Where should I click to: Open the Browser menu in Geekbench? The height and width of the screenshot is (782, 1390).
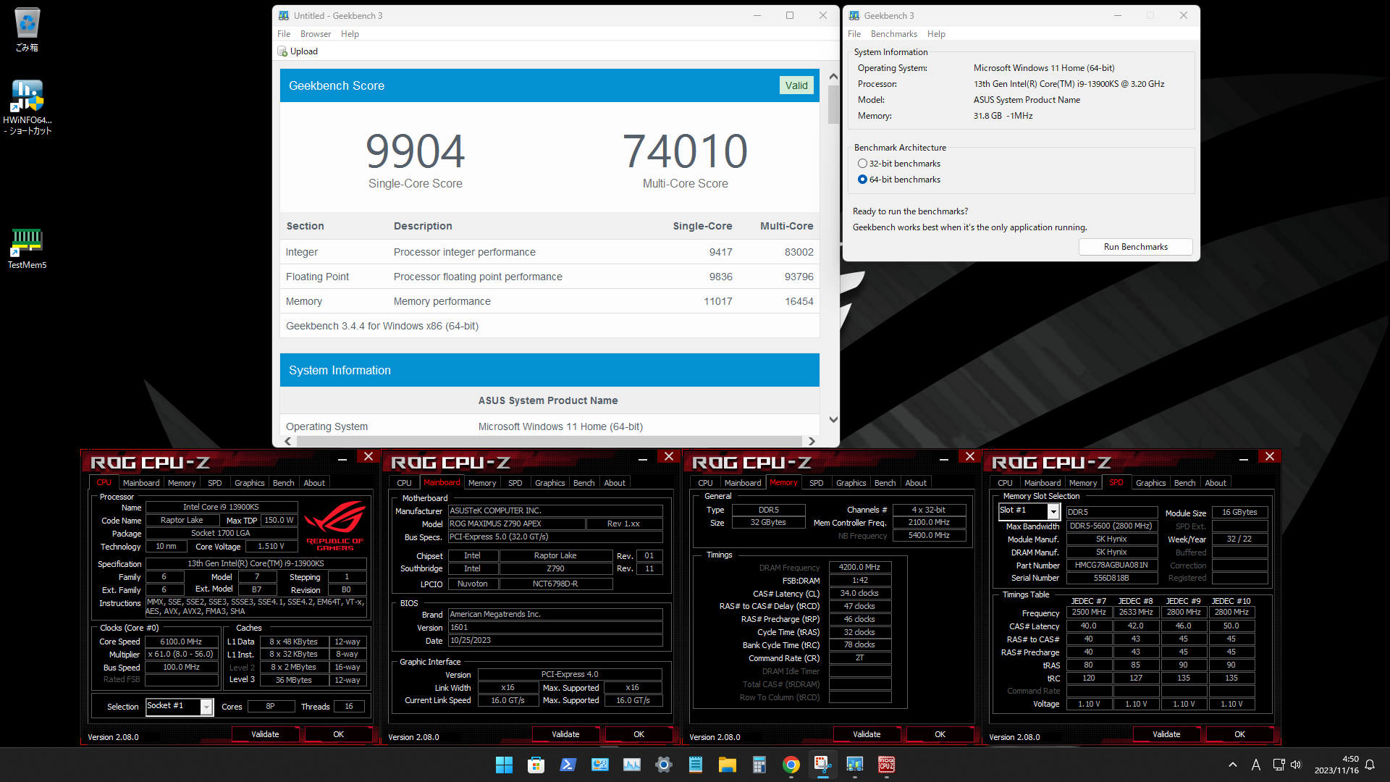[316, 34]
